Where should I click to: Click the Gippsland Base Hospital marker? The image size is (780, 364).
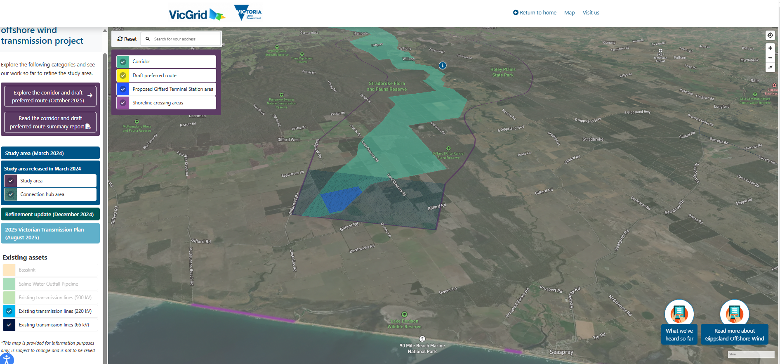click(774, 85)
